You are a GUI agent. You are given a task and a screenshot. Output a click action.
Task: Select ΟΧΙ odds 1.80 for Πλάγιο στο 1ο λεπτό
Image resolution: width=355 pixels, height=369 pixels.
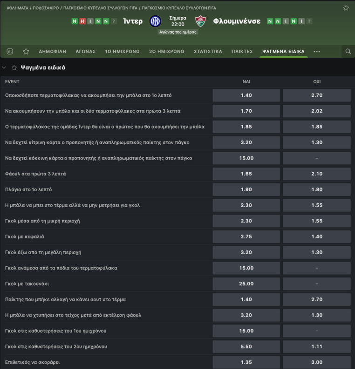[x=317, y=189]
